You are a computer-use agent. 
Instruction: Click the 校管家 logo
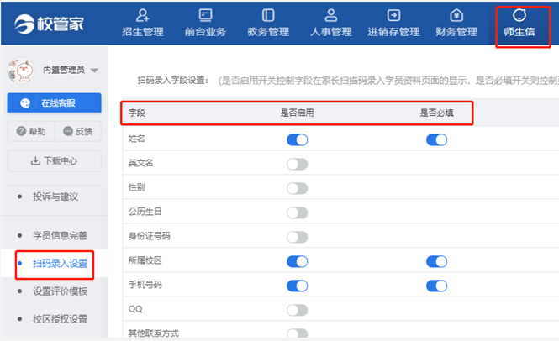[50, 24]
